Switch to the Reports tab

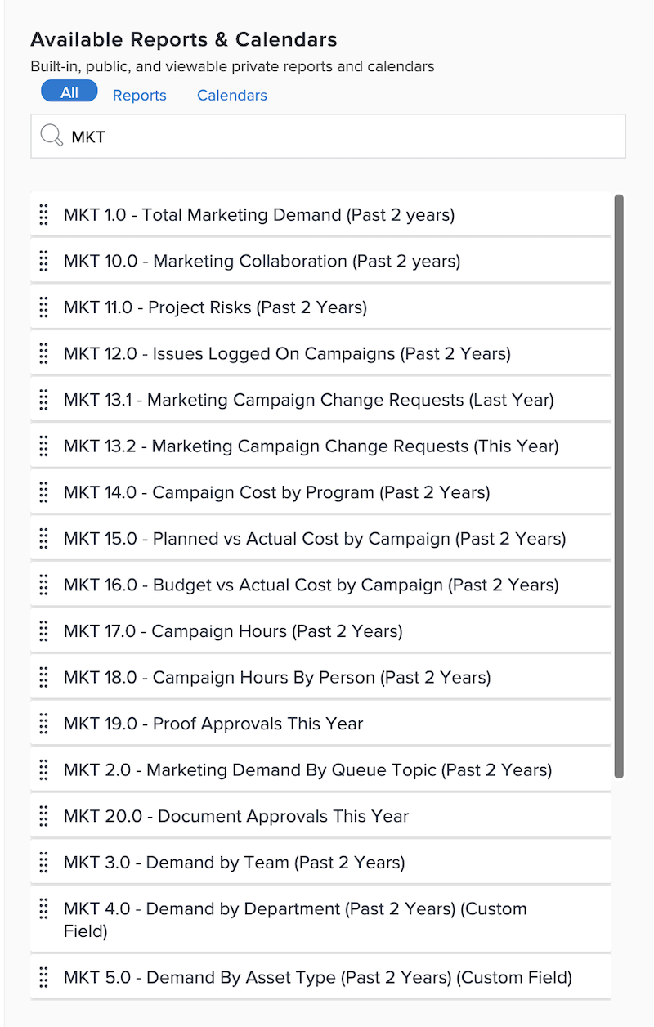point(139,95)
